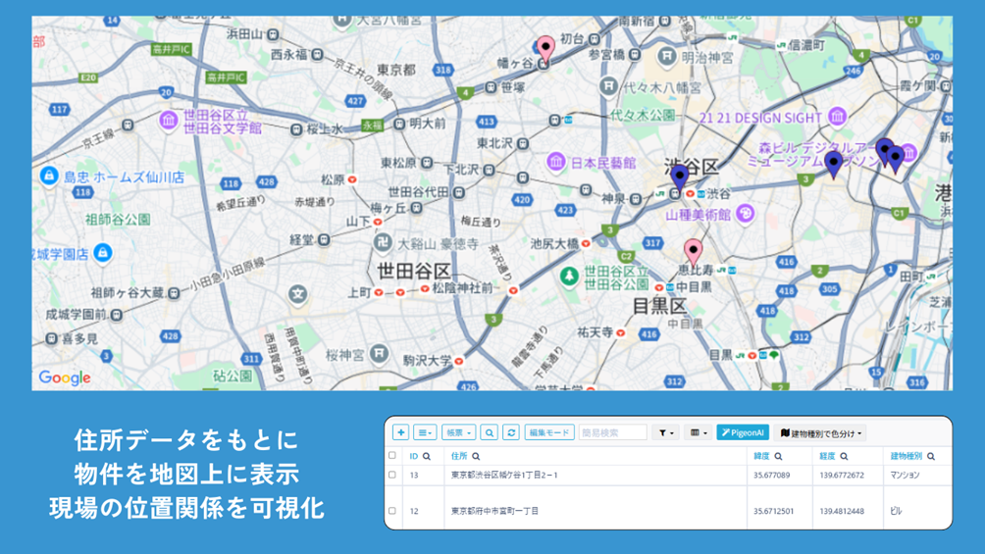Focus the 簡易検索 search field
The height and width of the screenshot is (554, 985).
tap(612, 432)
